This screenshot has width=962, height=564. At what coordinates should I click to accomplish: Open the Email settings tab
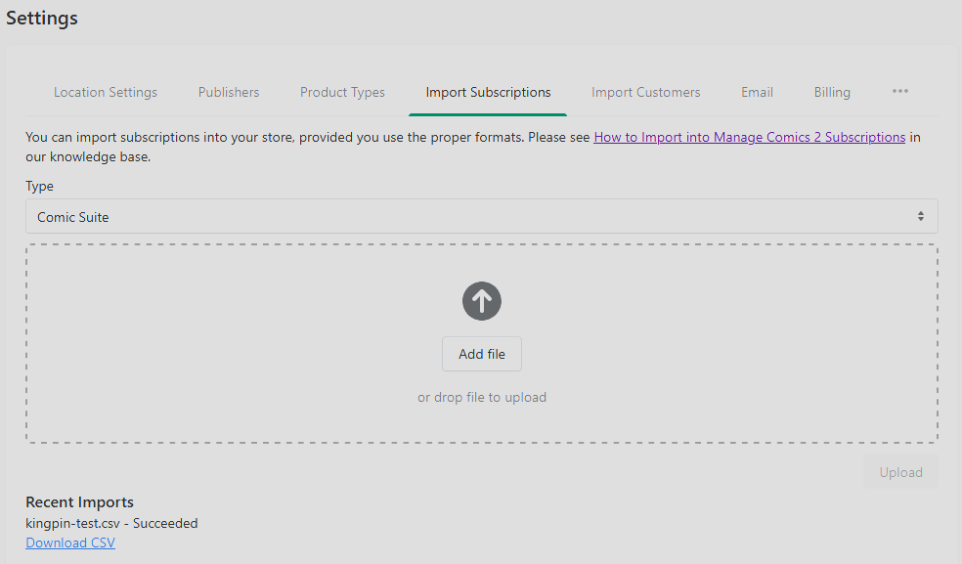[x=757, y=92]
